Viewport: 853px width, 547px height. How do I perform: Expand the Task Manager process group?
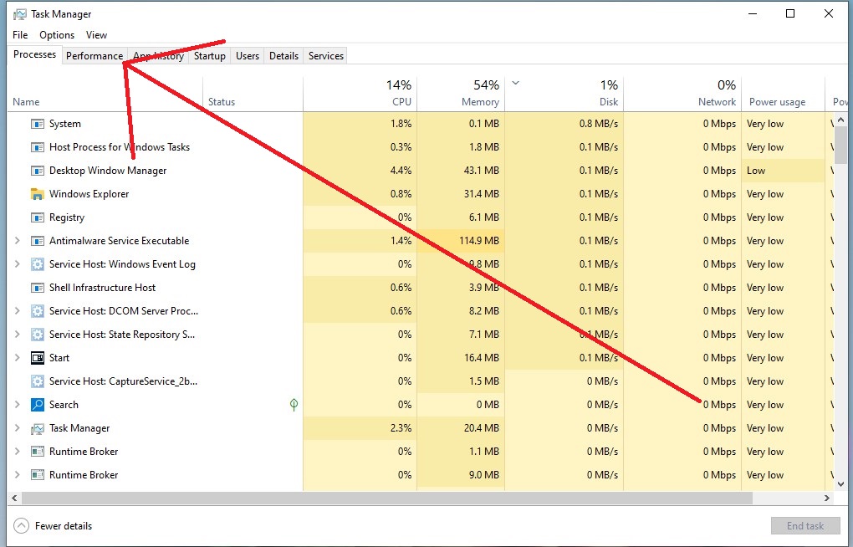point(17,427)
